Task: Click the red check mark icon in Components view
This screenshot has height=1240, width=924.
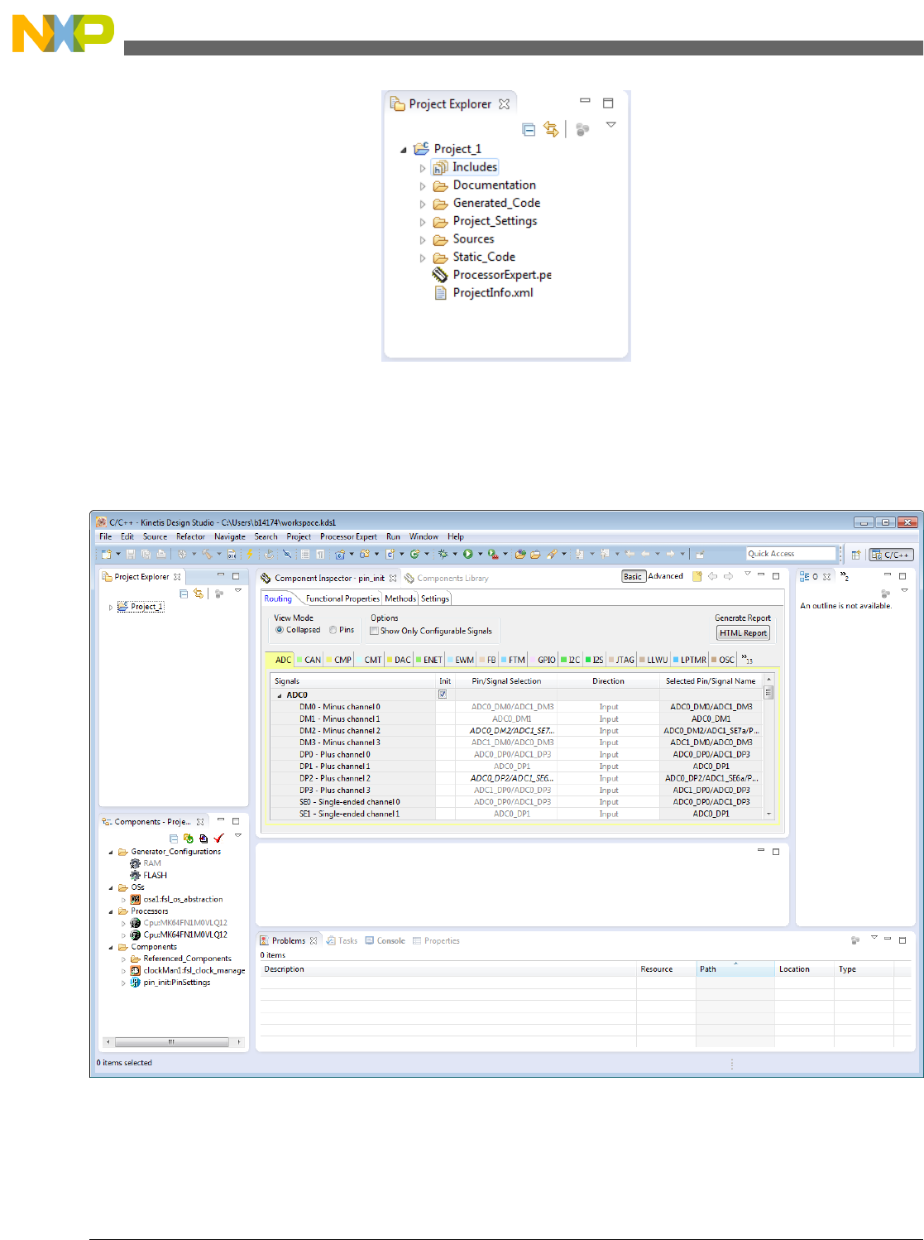Action: click(218, 839)
